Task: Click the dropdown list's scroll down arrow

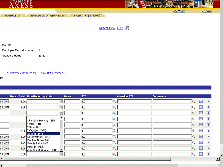Action: pyautogui.click(x=61, y=150)
